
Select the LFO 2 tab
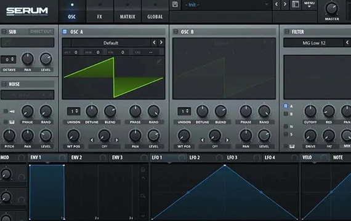(206, 158)
